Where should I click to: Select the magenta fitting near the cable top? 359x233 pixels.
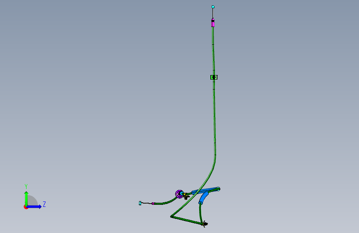[x=213, y=23]
